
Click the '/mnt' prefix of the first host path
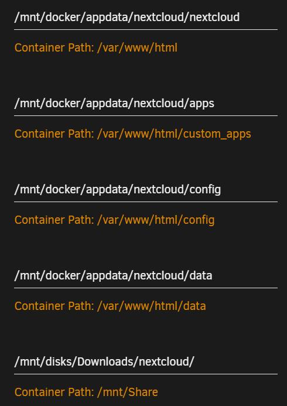[25, 18]
